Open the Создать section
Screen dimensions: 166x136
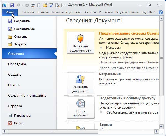point(15,75)
